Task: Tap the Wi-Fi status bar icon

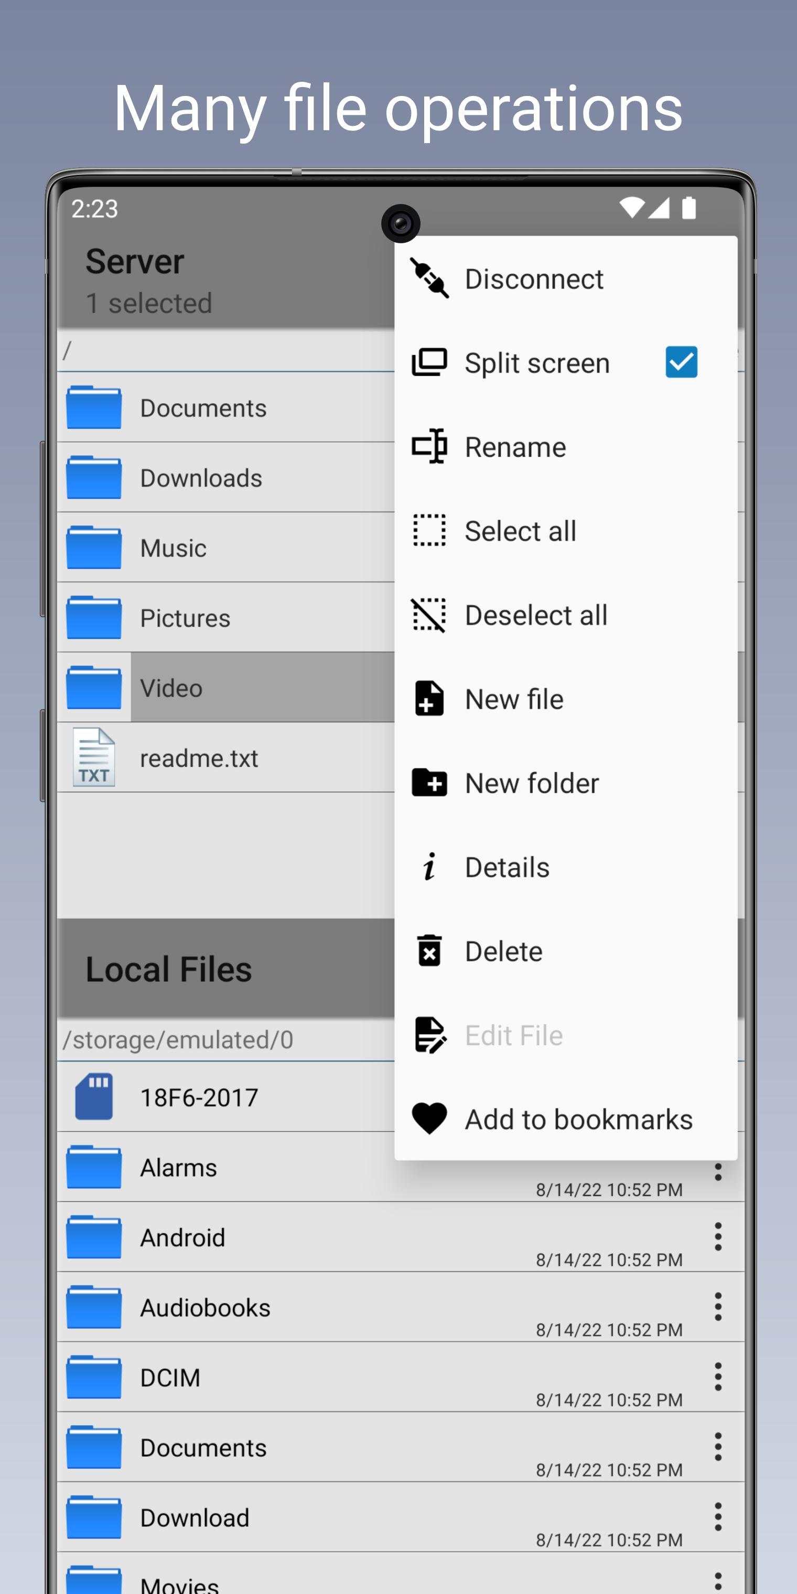Action: [632, 208]
